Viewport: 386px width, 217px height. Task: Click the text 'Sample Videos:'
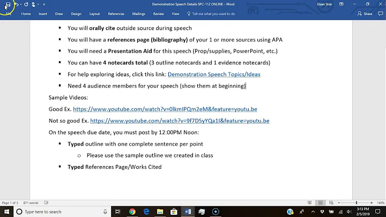[x=68, y=97]
